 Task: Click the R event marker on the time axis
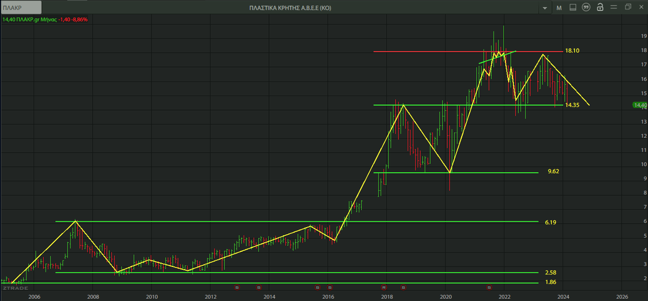click(x=384, y=286)
